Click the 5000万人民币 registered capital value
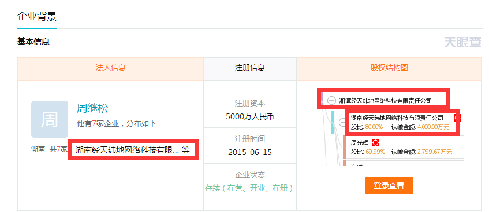This screenshot has height=212, width=489. click(250, 116)
